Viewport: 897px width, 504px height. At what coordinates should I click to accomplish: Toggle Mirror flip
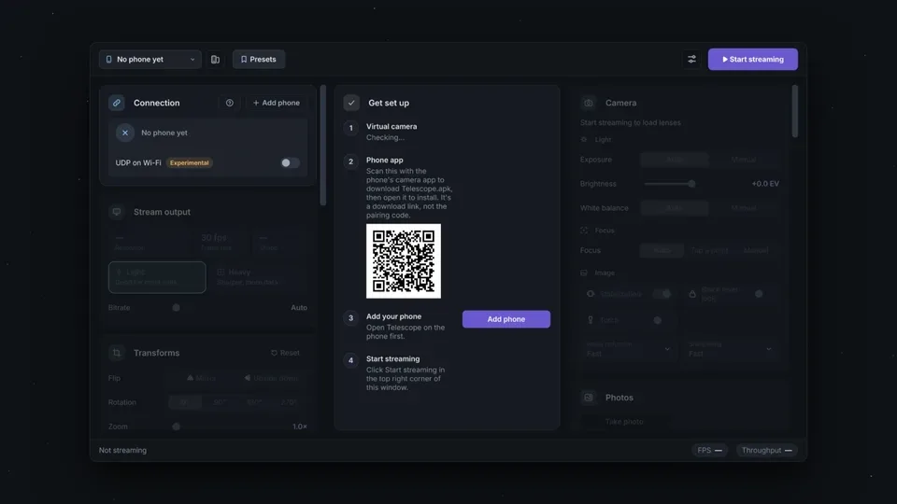pyautogui.click(x=202, y=378)
